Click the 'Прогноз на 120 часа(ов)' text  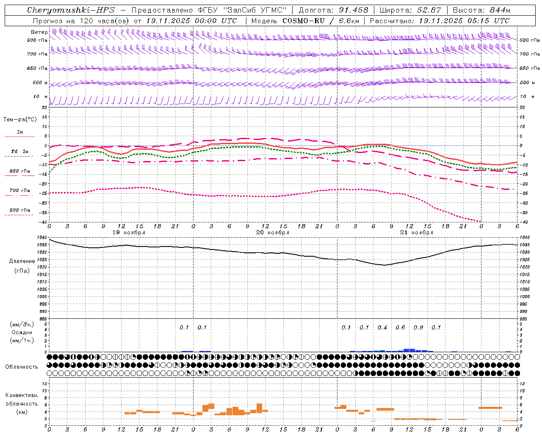(80, 20)
